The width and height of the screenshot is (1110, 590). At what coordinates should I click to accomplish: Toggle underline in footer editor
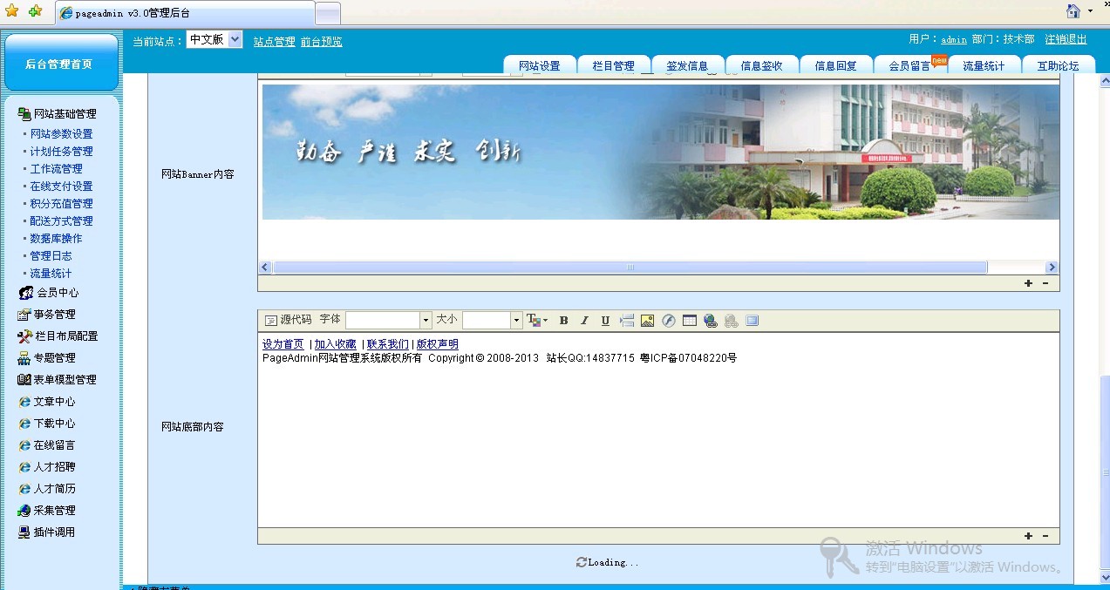(x=605, y=321)
